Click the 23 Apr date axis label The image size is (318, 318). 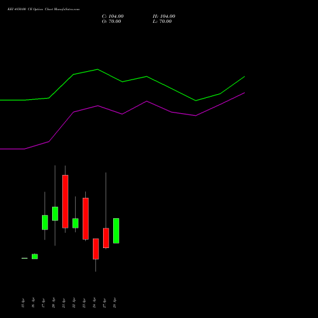point(84,303)
